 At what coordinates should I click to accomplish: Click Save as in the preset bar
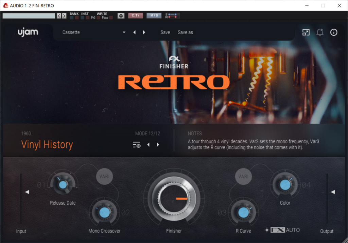click(185, 32)
